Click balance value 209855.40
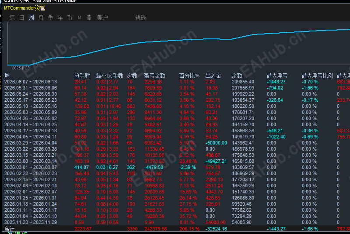350x234 pixels. click(x=243, y=82)
